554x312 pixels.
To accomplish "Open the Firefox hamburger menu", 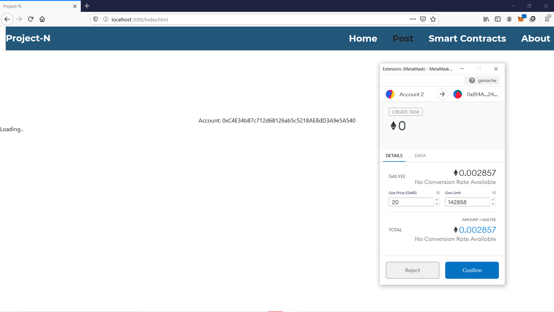I will [x=547, y=19].
